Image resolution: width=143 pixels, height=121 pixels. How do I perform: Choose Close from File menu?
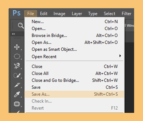pyautogui.click(x=75, y=66)
